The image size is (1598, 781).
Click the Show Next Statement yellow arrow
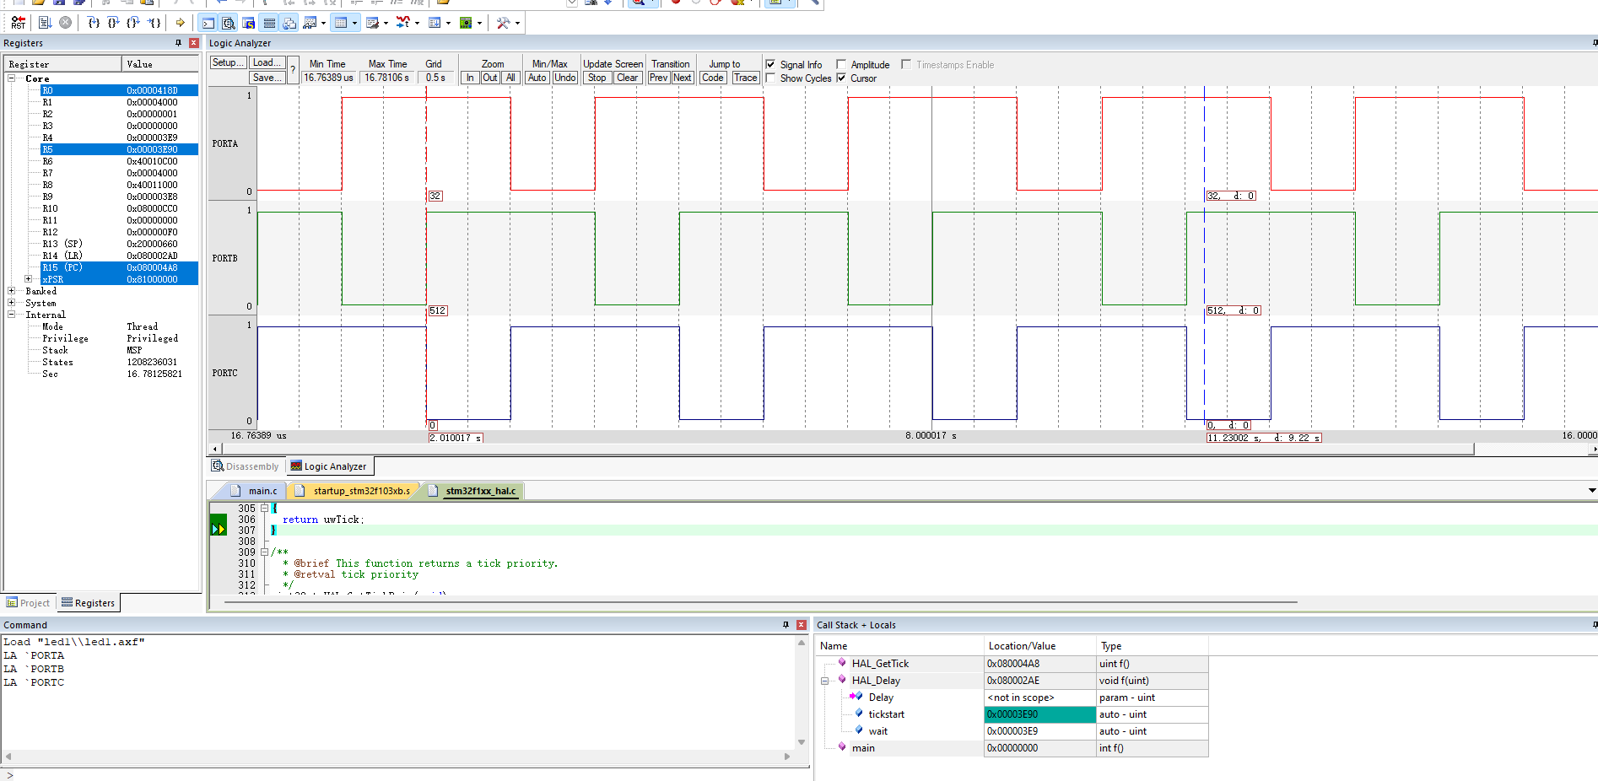pos(180,23)
